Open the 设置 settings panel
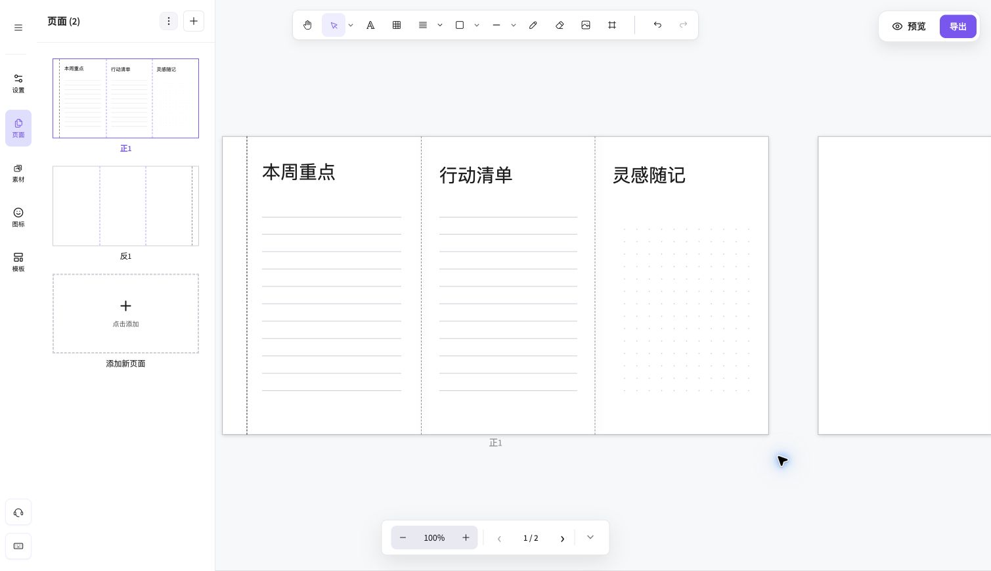 (x=18, y=83)
